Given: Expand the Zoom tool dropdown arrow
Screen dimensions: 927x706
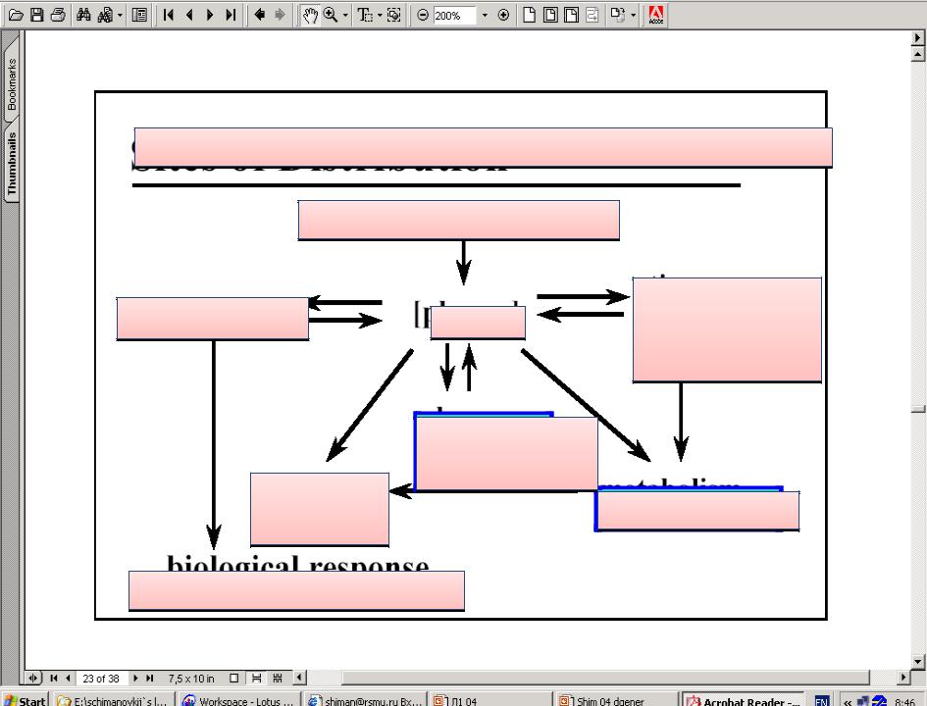Looking at the screenshot, I should (x=345, y=15).
